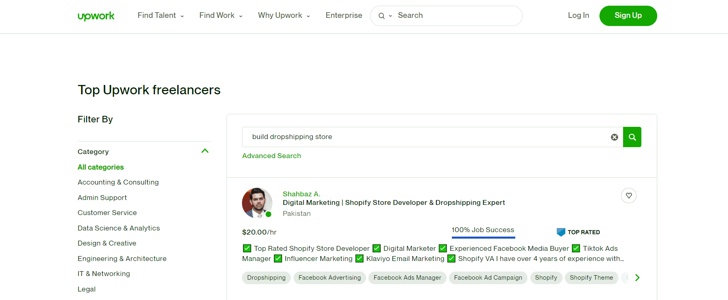728x300 pixels.
Task: Expand the Find Work menu
Action: tap(221, 15)
